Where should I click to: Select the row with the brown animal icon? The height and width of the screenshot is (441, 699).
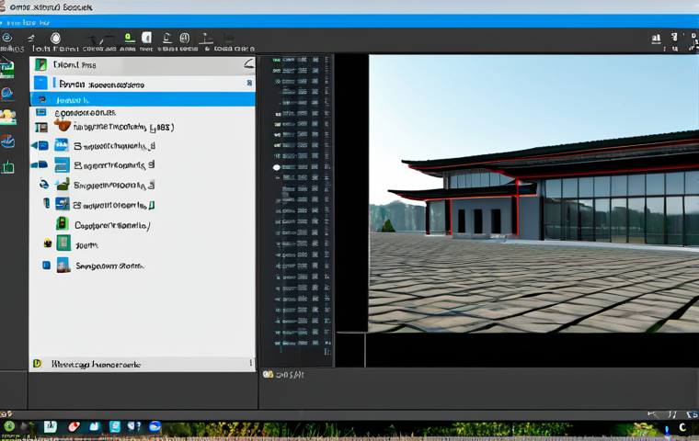click(143, 127)
